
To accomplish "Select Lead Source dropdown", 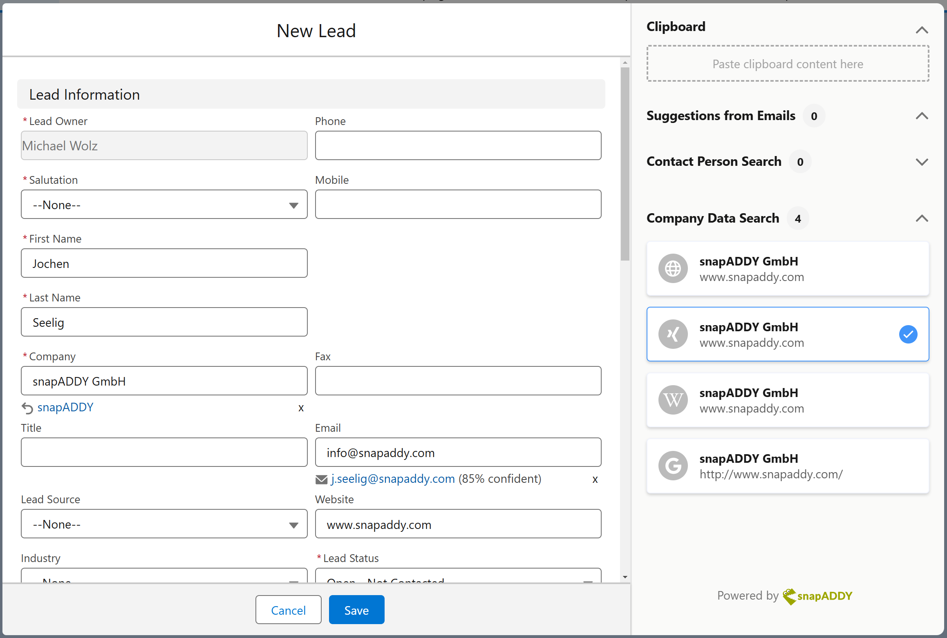I will pyautogui.click(x=163, y=525).
